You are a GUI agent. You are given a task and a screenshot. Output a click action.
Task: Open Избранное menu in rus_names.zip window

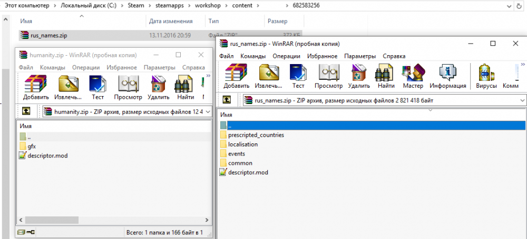(x=323, y=56)
